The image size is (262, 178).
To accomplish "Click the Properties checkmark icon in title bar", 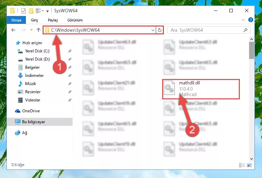I will [24, 11].
